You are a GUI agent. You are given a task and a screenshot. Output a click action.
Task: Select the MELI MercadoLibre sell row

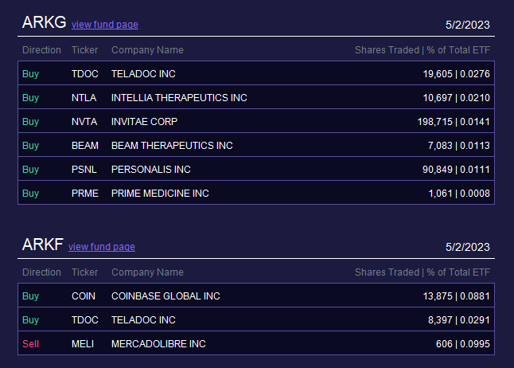(256, 343)
